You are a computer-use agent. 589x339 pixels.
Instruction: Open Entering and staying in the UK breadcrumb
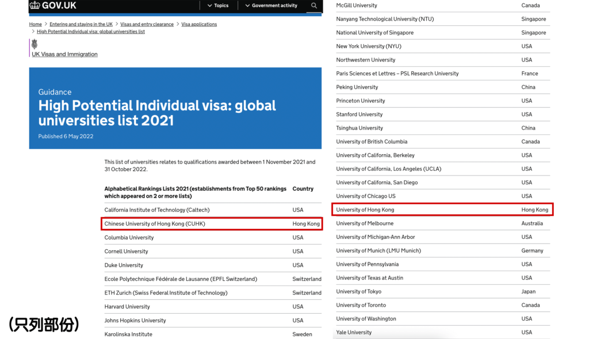[81, 24]
